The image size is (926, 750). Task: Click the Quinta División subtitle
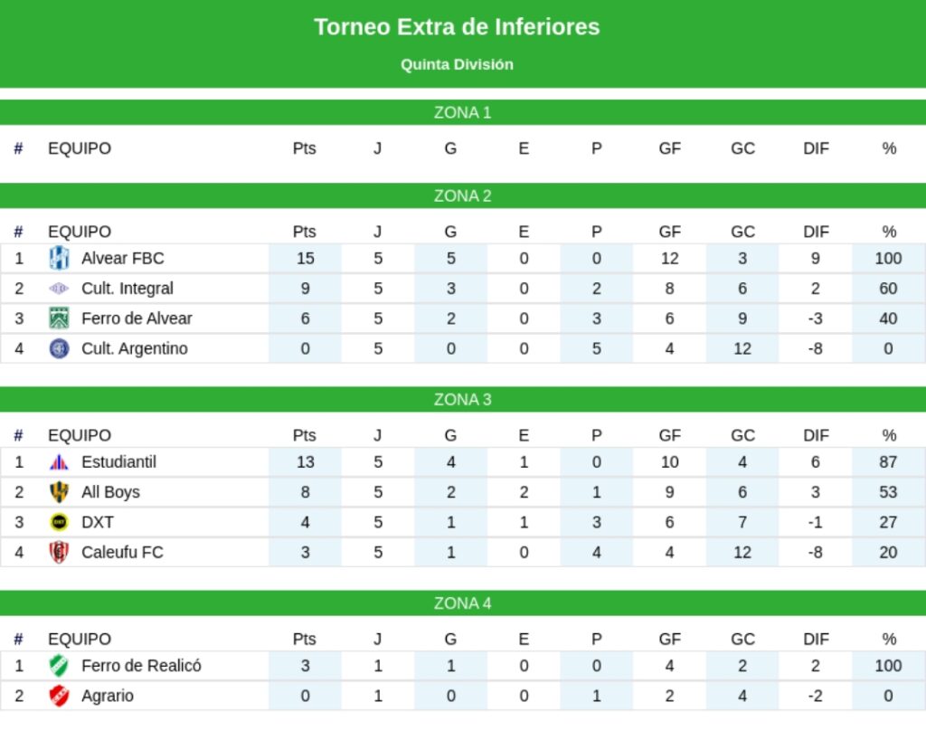(x=457, y=64)
